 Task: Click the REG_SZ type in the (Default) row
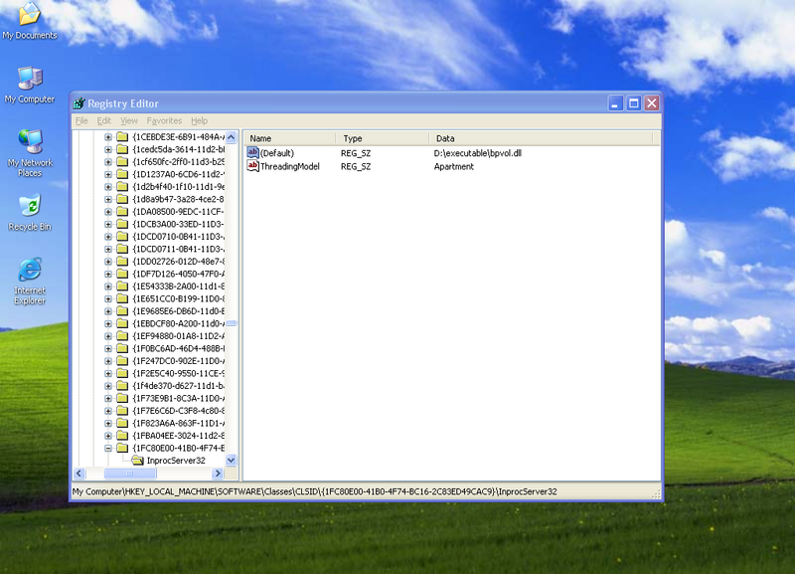point(356,153)
